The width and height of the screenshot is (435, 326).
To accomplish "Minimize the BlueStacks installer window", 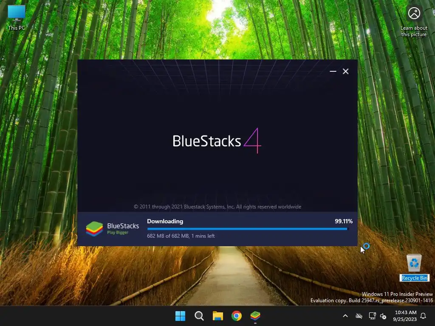I will click(x=333, y=71).
